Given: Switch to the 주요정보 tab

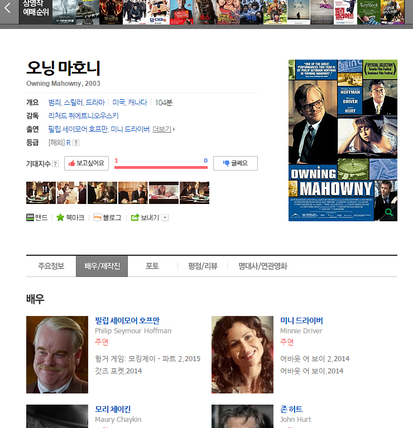Looking at the screenshot, I should (51, 266).
